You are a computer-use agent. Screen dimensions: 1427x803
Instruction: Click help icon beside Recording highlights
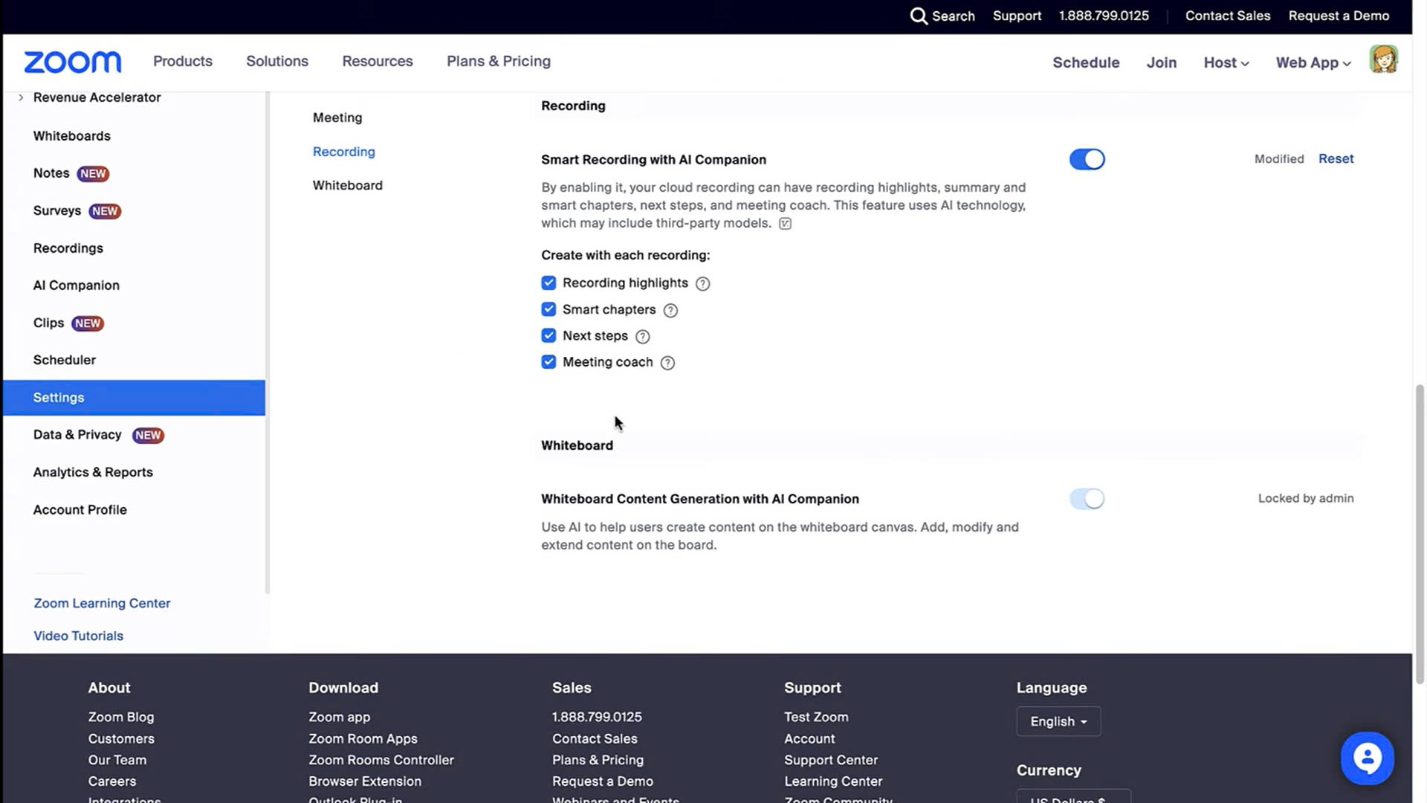point(702,283)
